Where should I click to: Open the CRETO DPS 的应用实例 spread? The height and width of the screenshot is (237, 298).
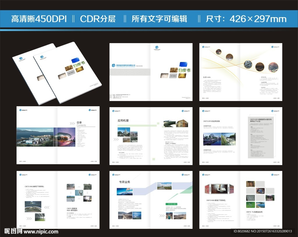(x=241, y=136)
